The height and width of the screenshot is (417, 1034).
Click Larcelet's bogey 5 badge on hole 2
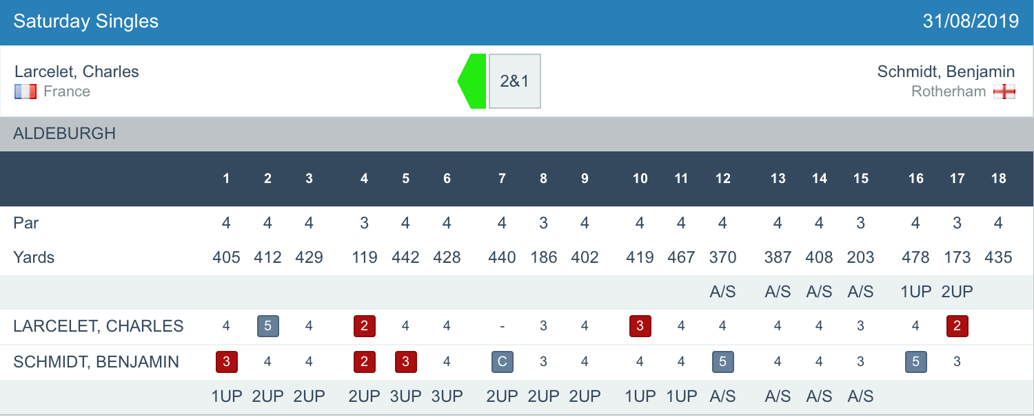point(267,326)
